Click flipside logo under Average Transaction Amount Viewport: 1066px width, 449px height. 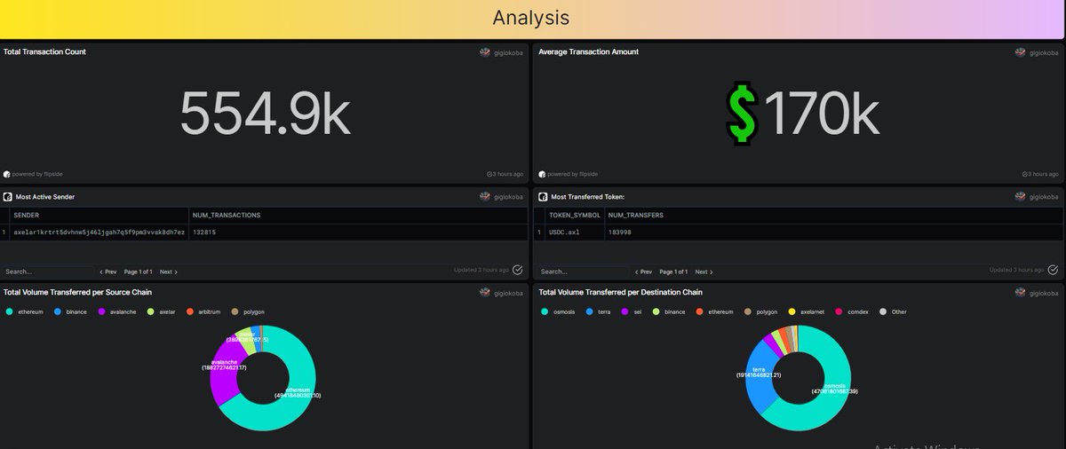tap(542, 174)
